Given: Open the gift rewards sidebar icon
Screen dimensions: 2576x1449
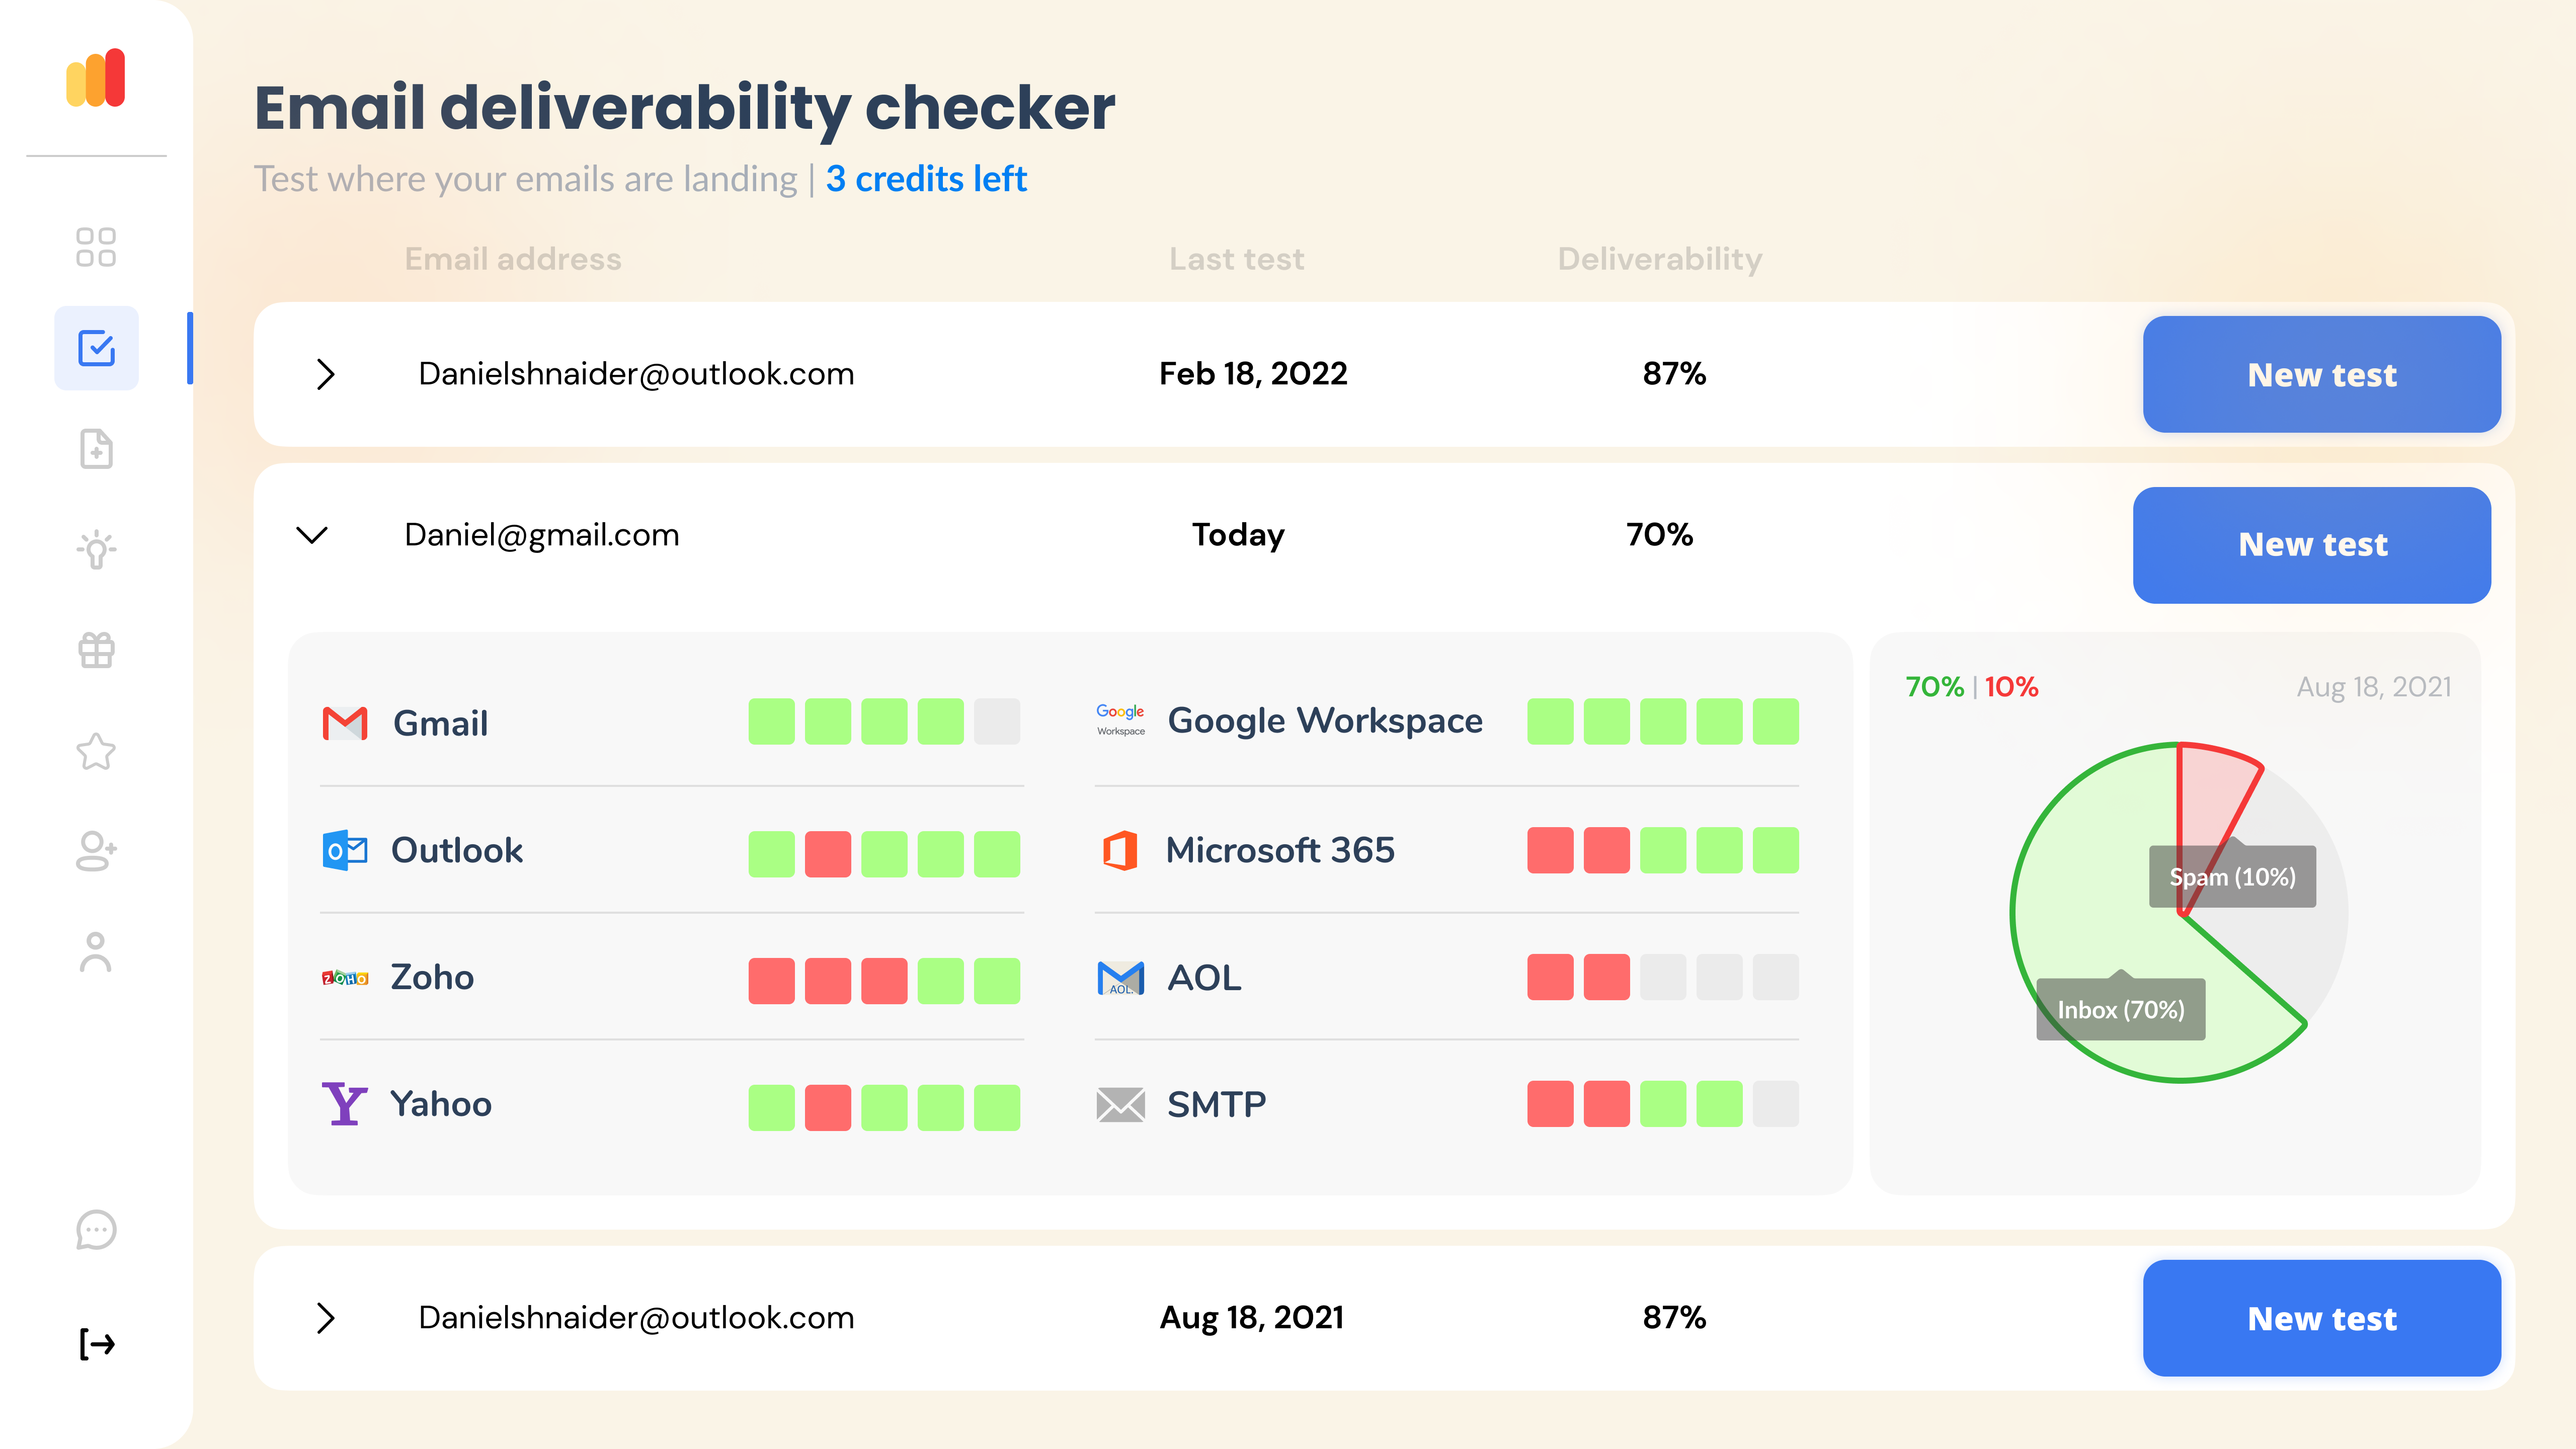Looking at the screenshot, I should 96,650.
